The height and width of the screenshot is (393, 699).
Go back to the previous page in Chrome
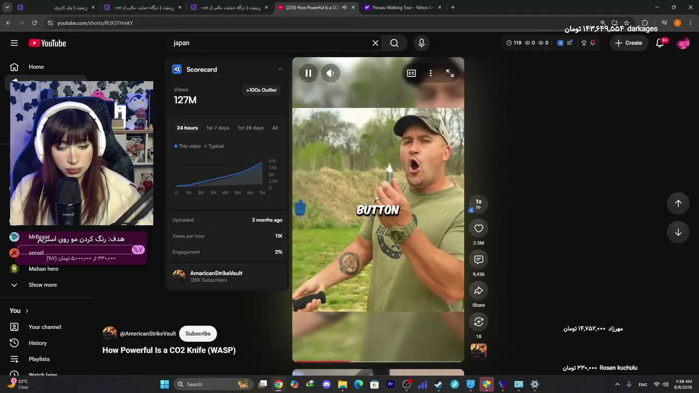point(8,23)
